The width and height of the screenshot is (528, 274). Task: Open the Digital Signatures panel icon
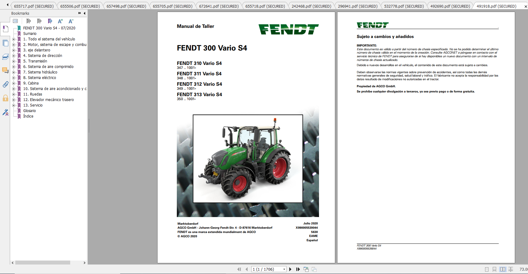[5, 112]
